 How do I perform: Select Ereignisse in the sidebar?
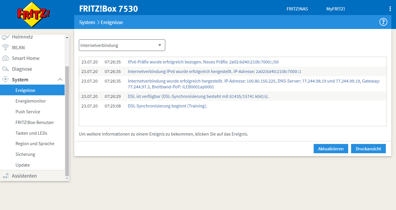pos(32,90)
